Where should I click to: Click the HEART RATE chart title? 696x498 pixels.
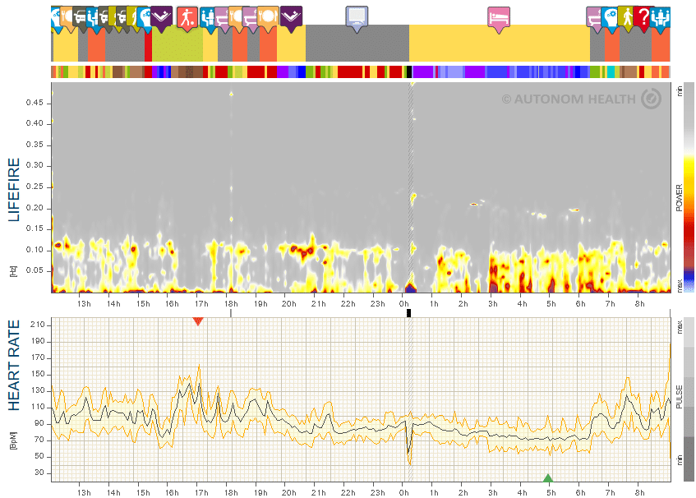(x=14, y=366)
